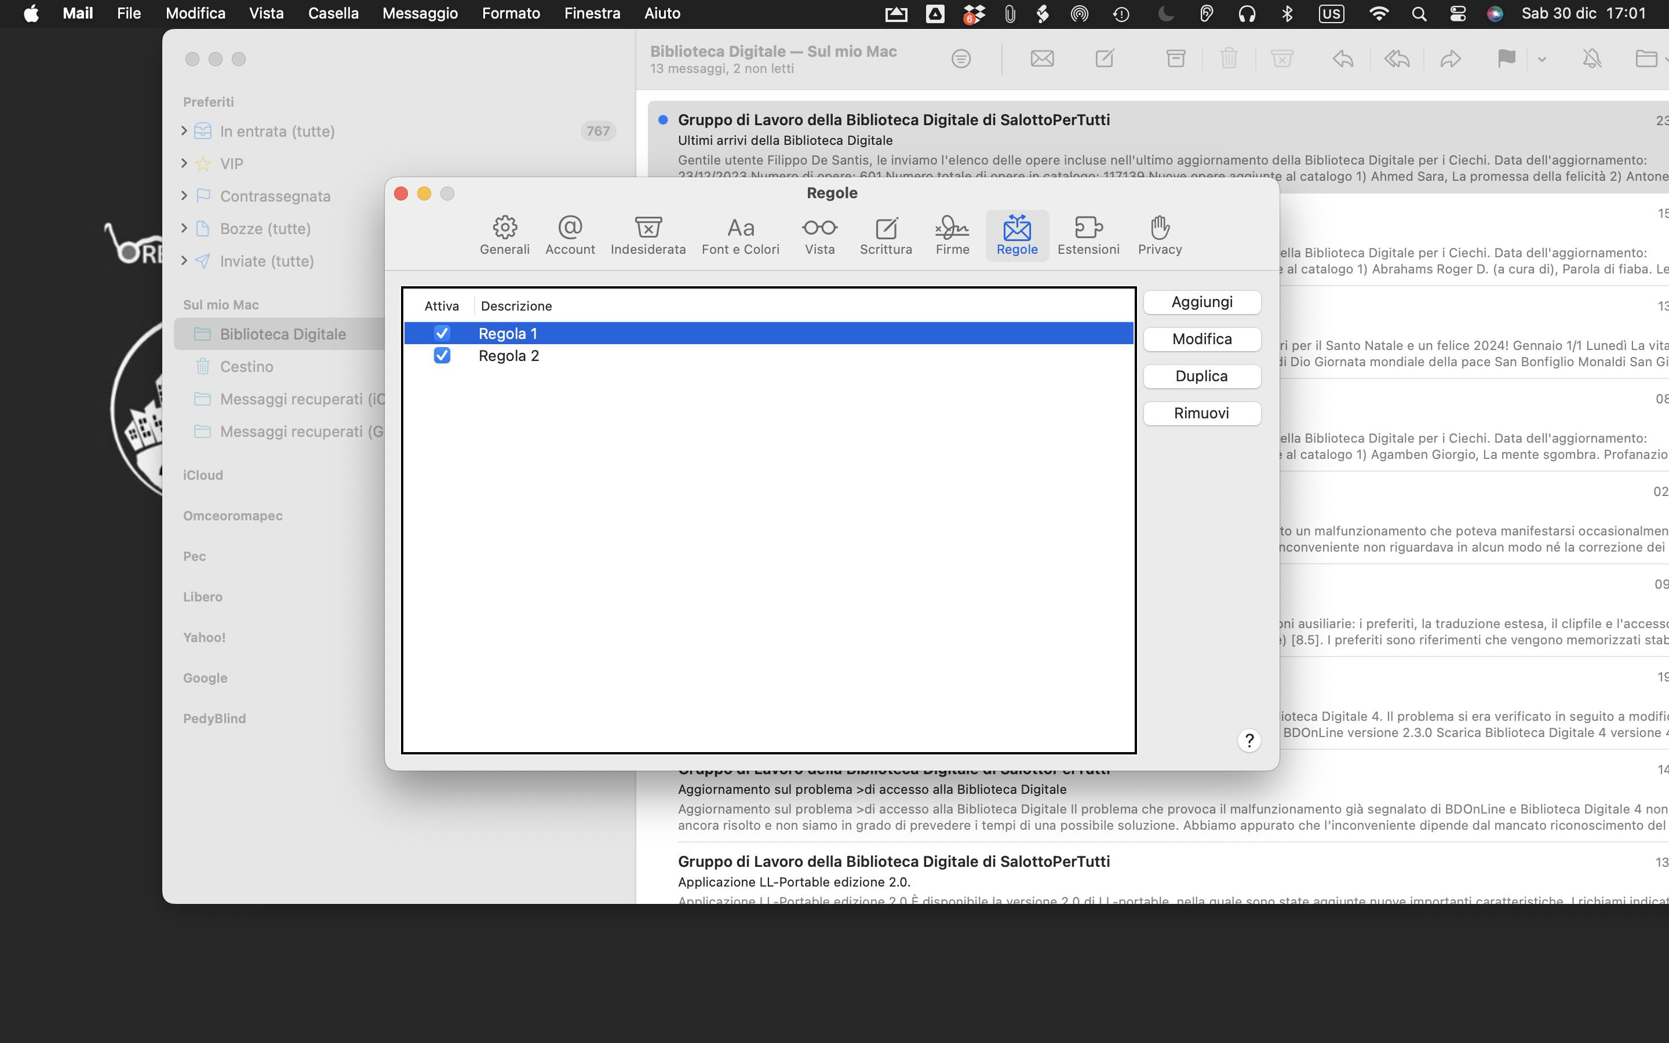Switch to the Privacy tab
The height and width of the screenshot is (1043, 1669).
tap(1160, 236)
